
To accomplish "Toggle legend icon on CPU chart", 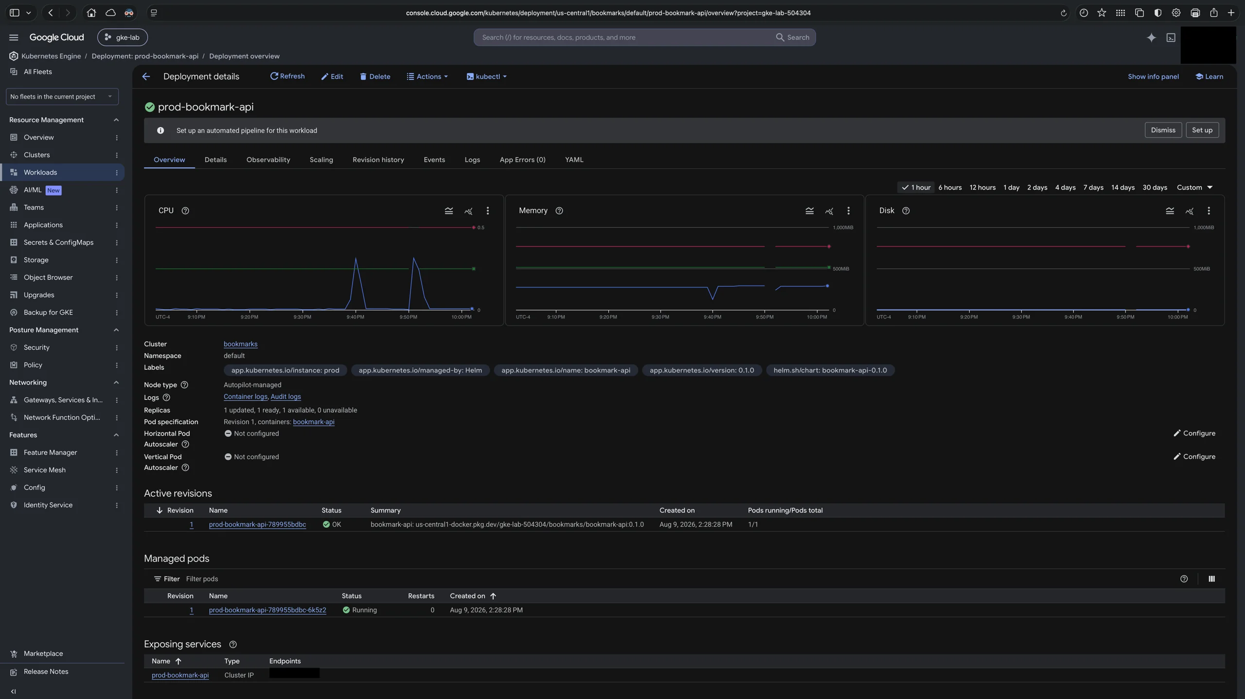I will pos(448,211).
